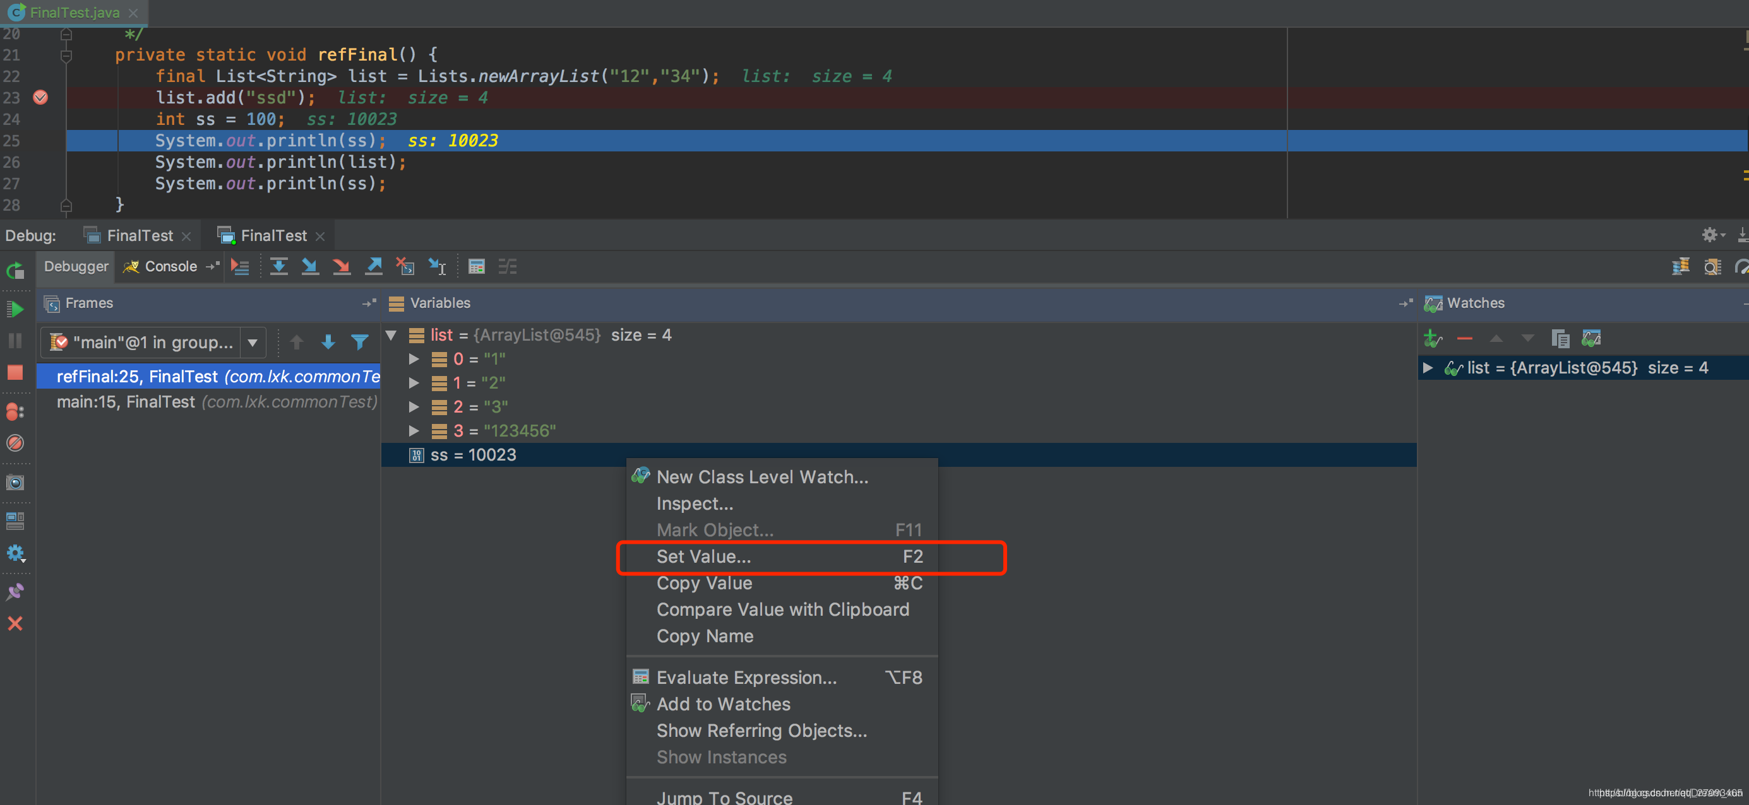Select frame main:15, FinalTest
Screen dimensions: 1749x805
(x=208, y=402)
